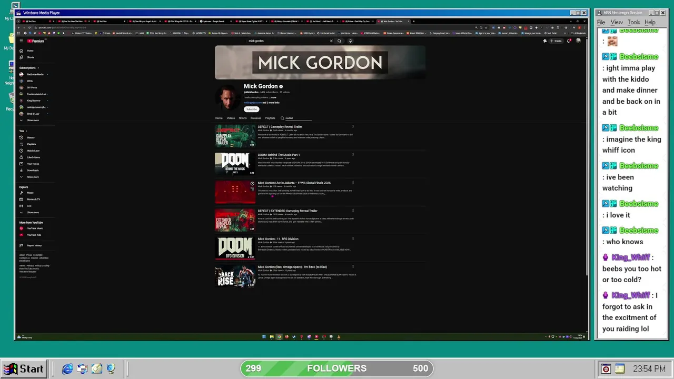The height and width of the screenshot is (379, 674).
Task: Expand Show more under Subscriptions
Action: pos(33,120)
